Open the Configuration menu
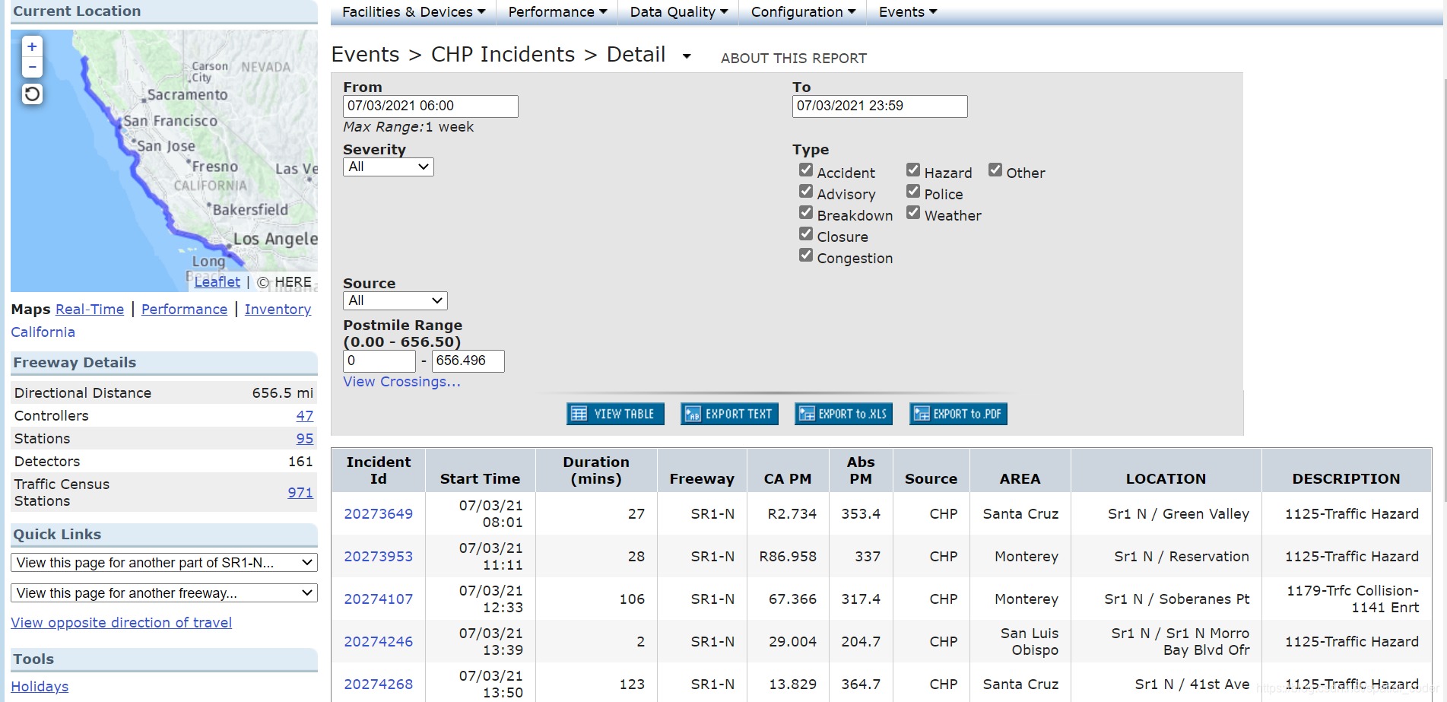Screen dimensions: 1447x702 [x=803, y=12]
